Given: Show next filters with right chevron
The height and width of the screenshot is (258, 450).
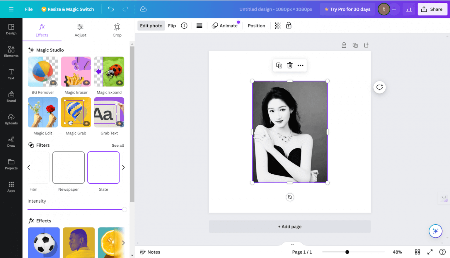Looking at the screenshot, I should (123, 168).
